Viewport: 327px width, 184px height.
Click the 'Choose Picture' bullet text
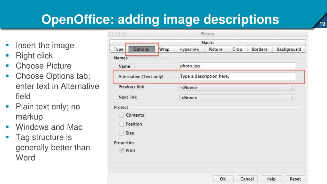pyautogui.click(x=43, y=66)
